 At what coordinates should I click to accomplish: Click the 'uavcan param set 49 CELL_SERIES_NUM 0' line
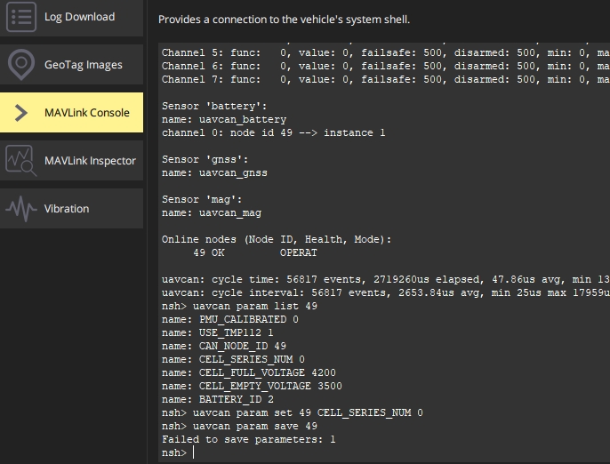coord(293,412)
